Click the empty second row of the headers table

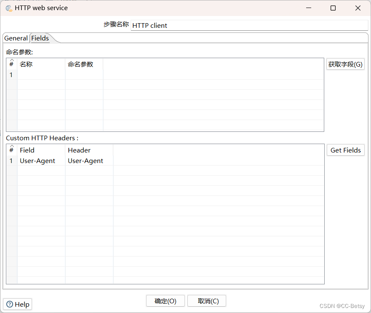point(41,171)
